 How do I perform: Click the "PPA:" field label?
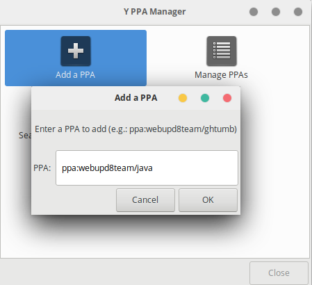click(x=42, y=168)
